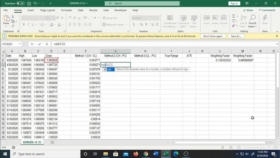Viewport: 280px width, 158px height.
Task: Click the horizontal scrollbar
Action: pyautogui.click(x=220, y=142)
